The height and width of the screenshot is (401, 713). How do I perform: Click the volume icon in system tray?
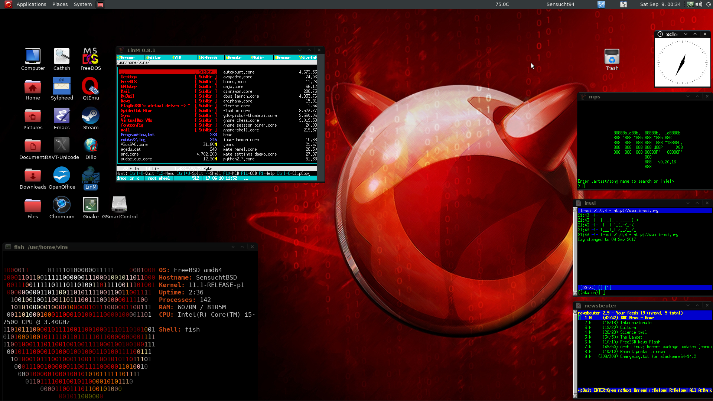tap(699, 4)
